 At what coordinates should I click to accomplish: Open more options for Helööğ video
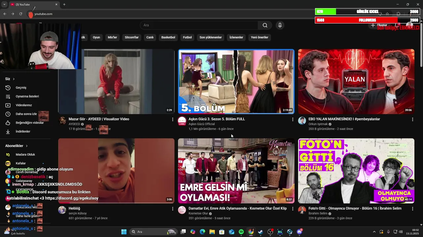pos(172,209)
